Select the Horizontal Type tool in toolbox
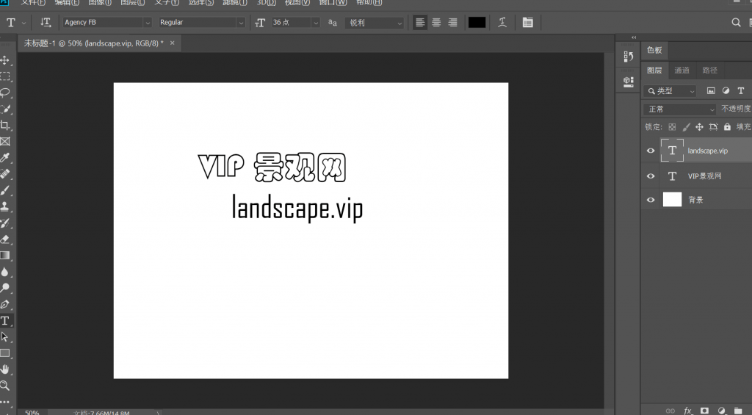 coord(5,320)
